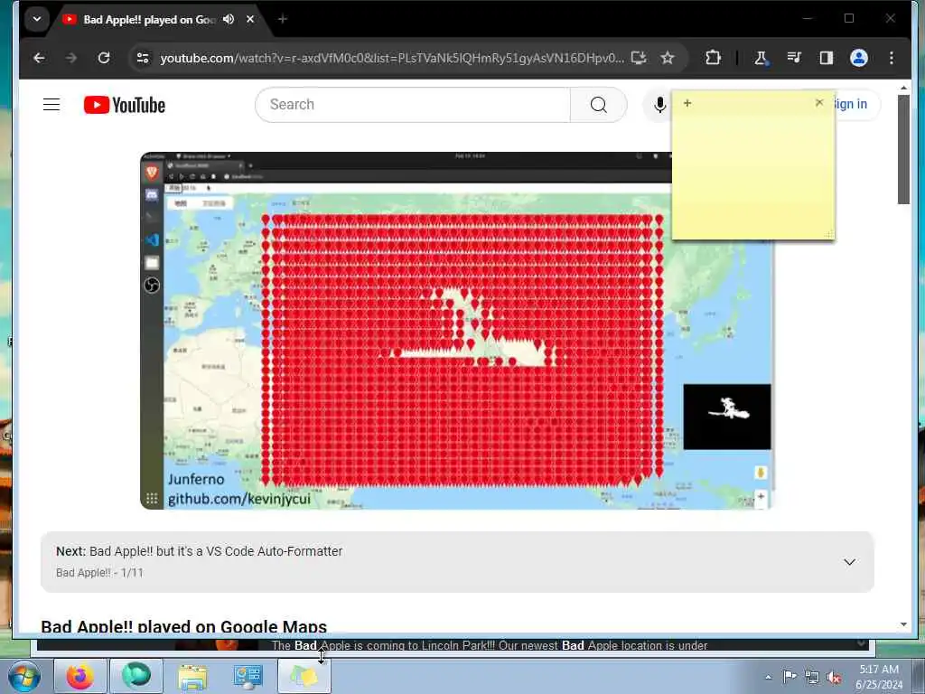Open the network tray icon
Screen dimensions: 925x694
point(812,677)
